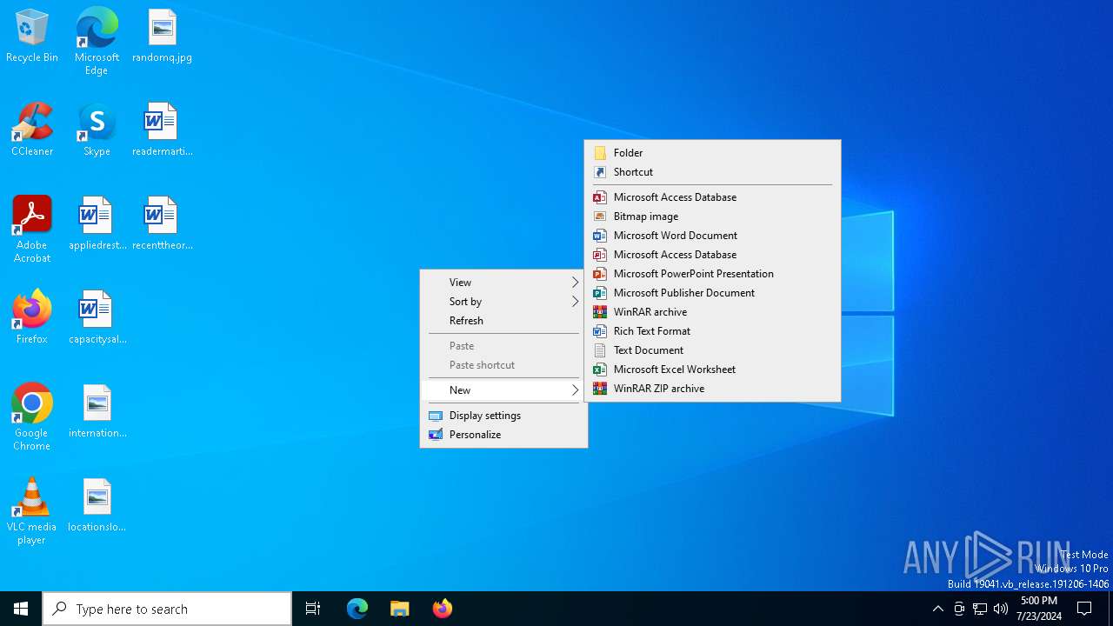Select the Firefox desktop shortcut

click(32, 318)
